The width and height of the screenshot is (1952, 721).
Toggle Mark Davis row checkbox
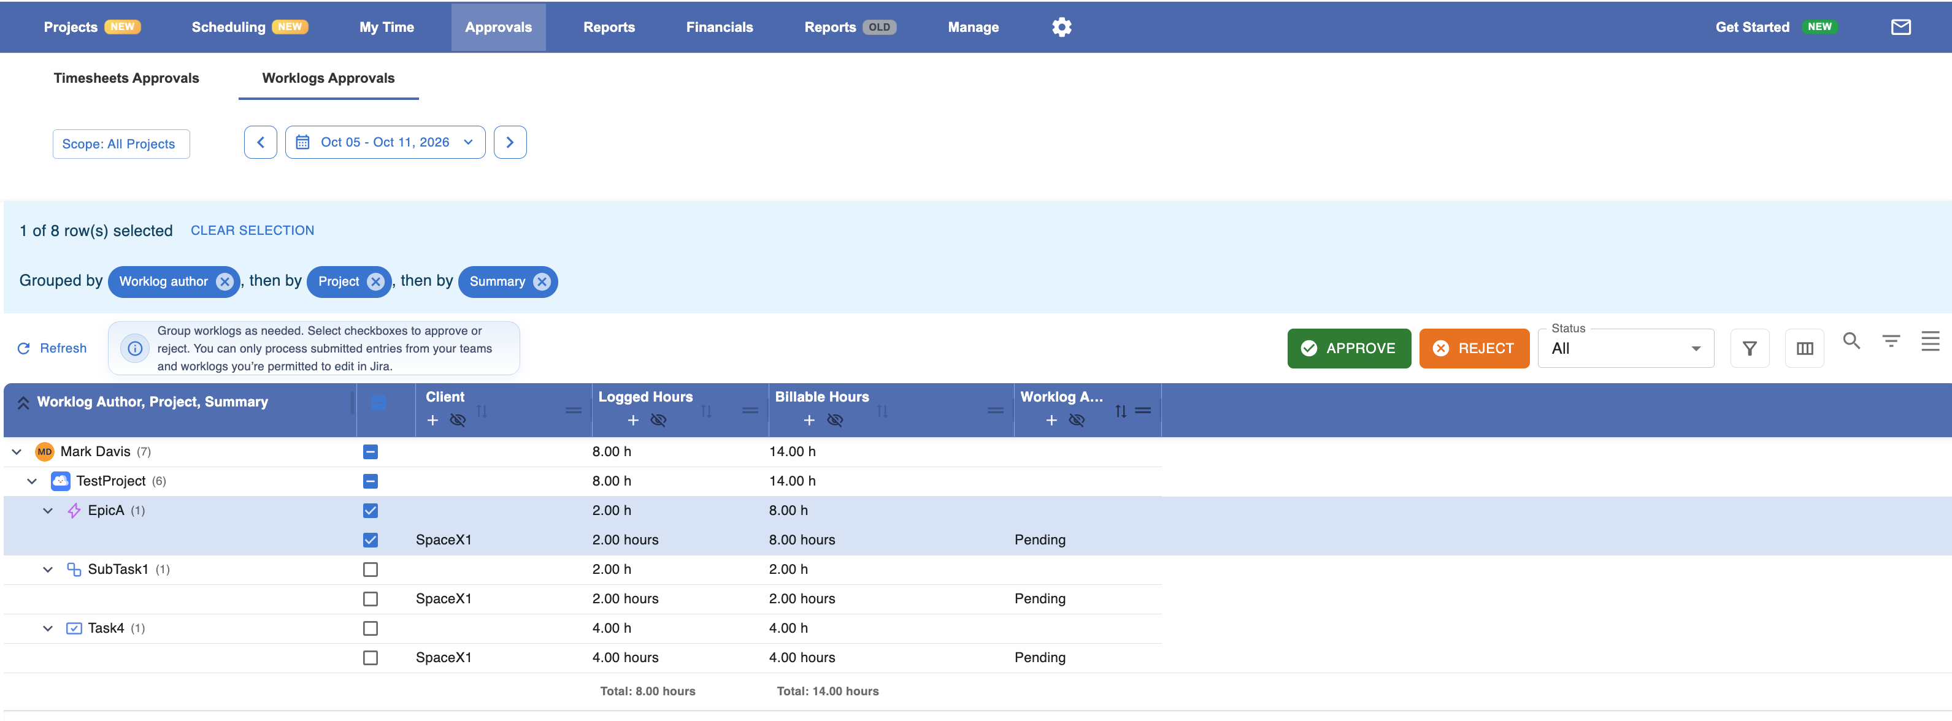[371, 452]
